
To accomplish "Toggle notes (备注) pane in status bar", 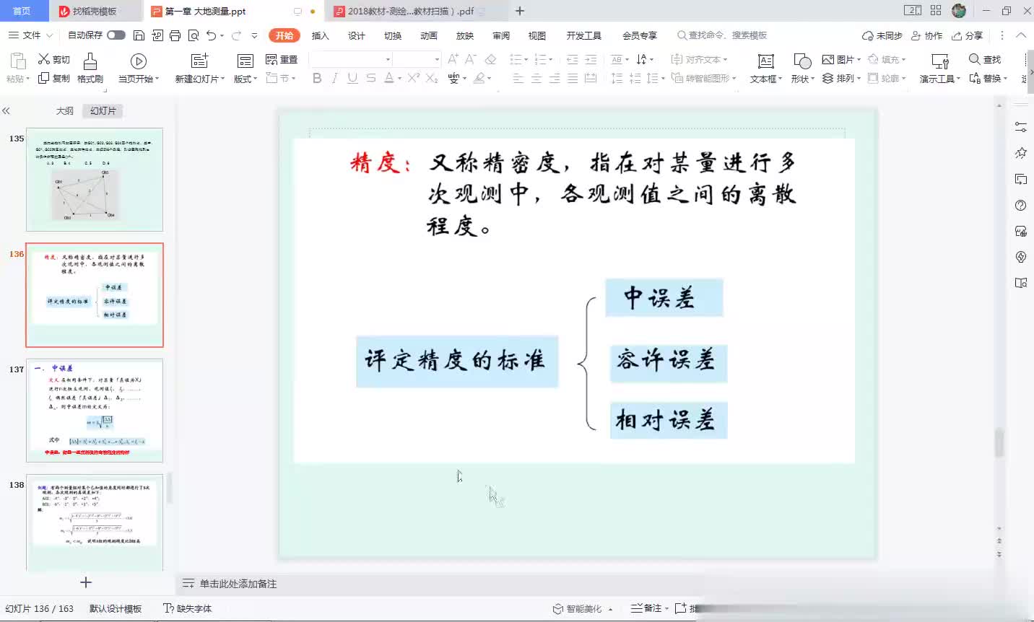I will (x=646, y=608).
